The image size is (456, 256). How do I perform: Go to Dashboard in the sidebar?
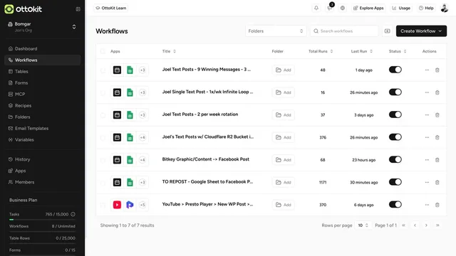(43, 49)
